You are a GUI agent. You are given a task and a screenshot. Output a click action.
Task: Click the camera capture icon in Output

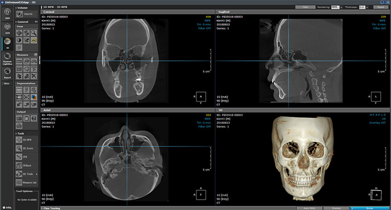pyautogui.click(x=20, y=118)
